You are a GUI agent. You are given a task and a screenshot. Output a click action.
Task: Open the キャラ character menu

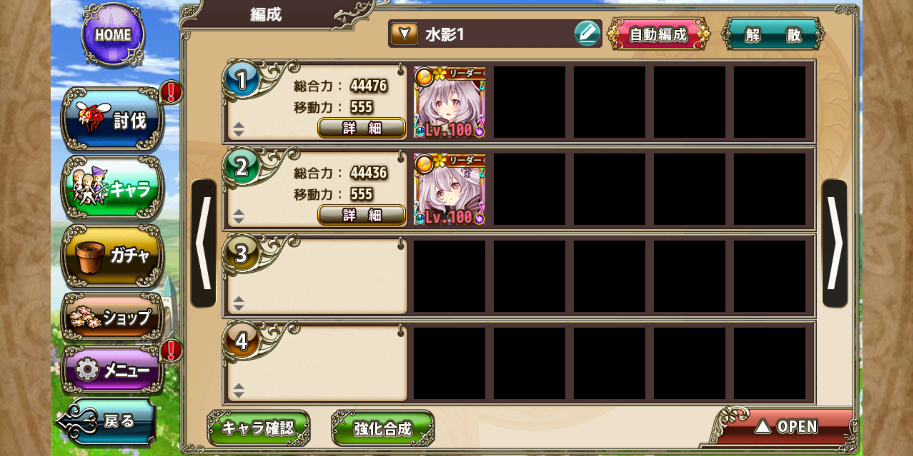pos(113,188)
